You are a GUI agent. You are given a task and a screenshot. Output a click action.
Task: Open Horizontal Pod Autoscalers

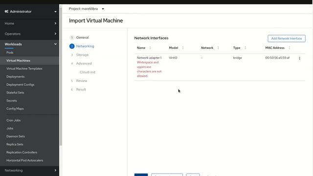24,160
